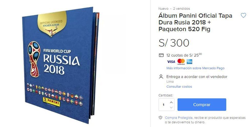Click the Visa card logo

(171, 62)
